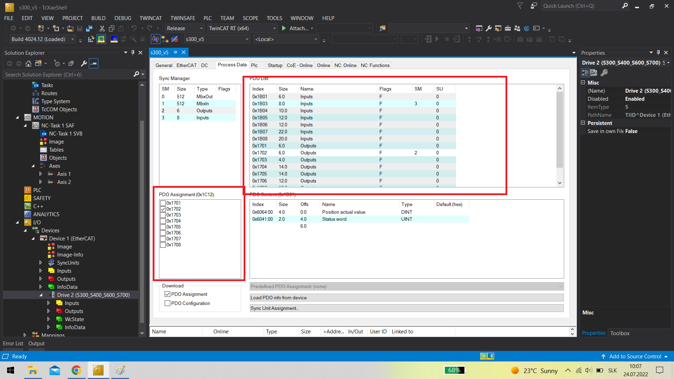The height and width of the screenshot is (379, 674).
Task: Click the New Project toolbar icon
Action: [41, 28]
